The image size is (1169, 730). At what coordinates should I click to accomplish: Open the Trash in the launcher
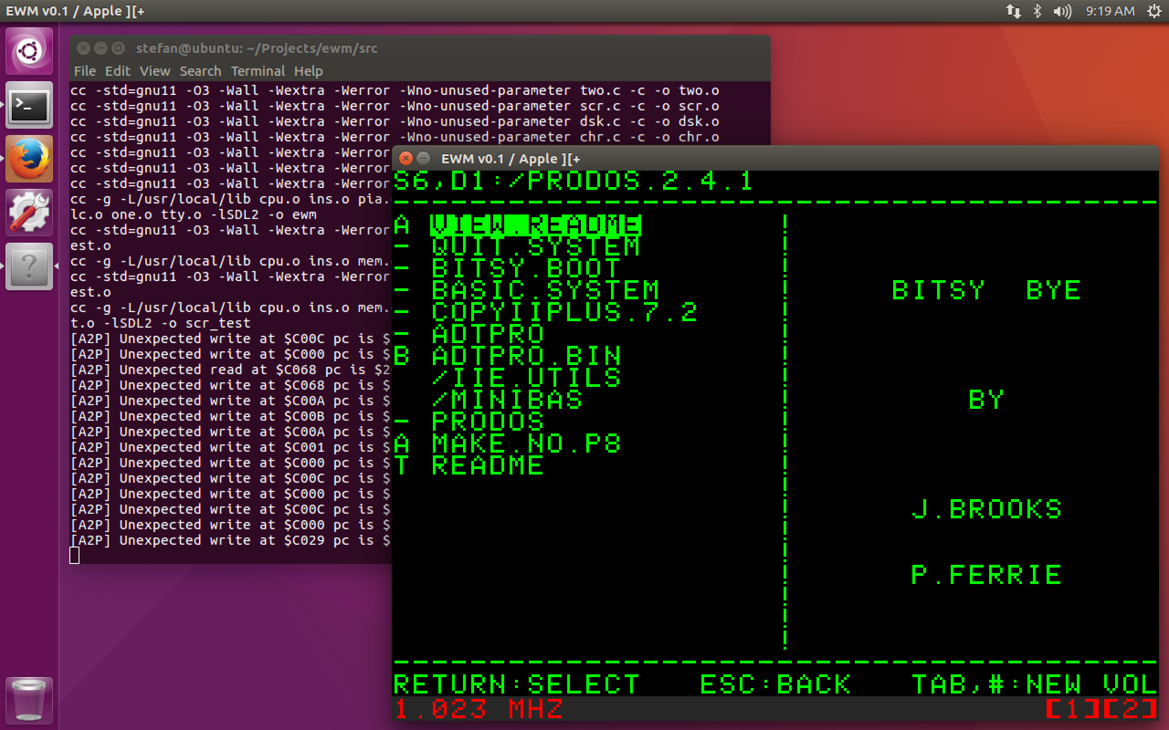29,700
